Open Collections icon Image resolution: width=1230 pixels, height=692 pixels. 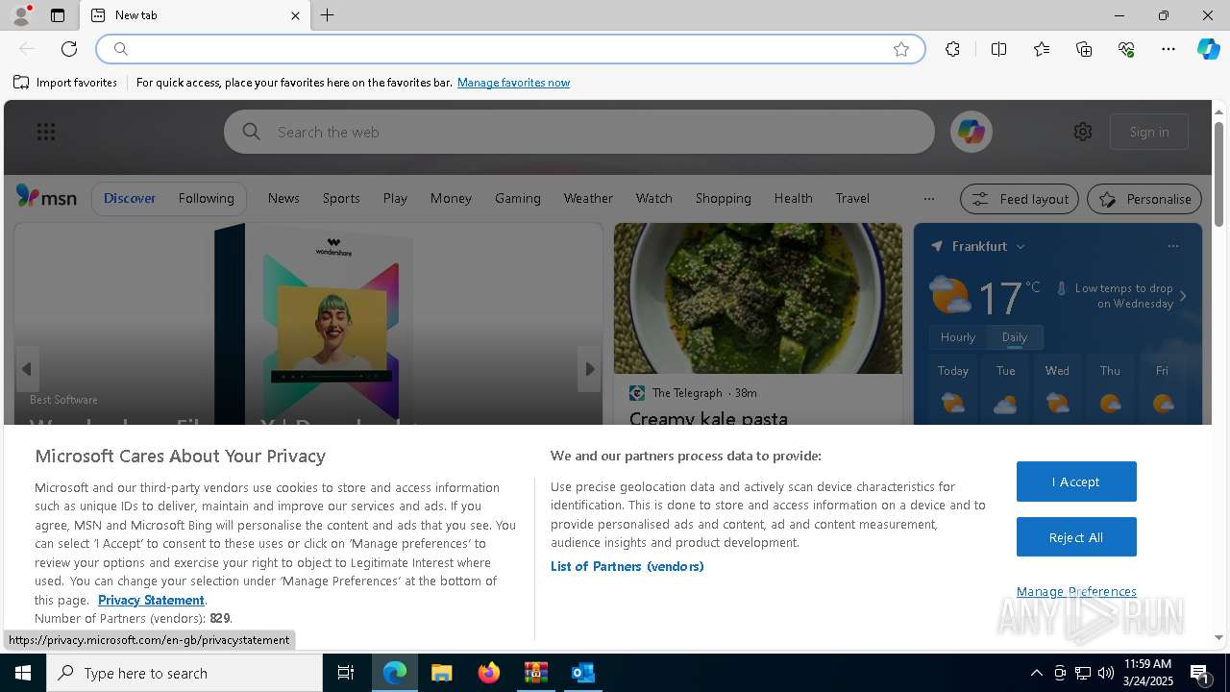[x=1084, y=49]
